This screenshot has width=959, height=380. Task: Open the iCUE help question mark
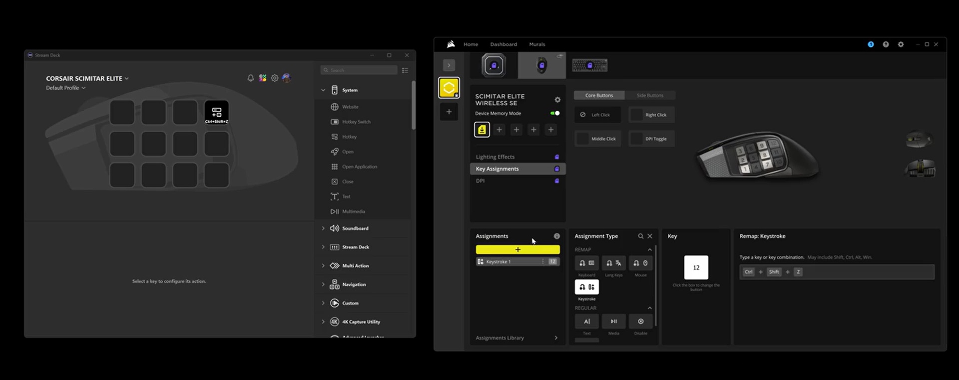886,44
